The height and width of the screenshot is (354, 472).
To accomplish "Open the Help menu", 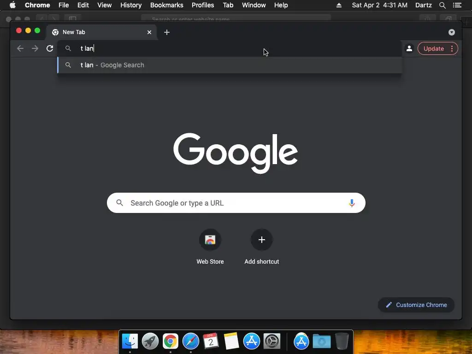I will tap(281, 5).
